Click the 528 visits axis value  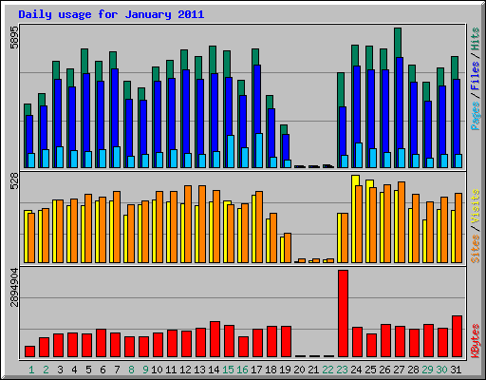pos(14,181)
